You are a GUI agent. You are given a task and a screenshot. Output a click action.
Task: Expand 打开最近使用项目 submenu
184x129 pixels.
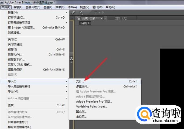point(35,23)
